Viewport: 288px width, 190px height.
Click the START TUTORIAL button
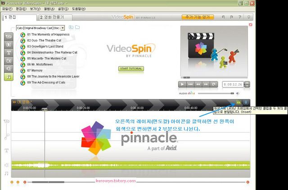131,68
